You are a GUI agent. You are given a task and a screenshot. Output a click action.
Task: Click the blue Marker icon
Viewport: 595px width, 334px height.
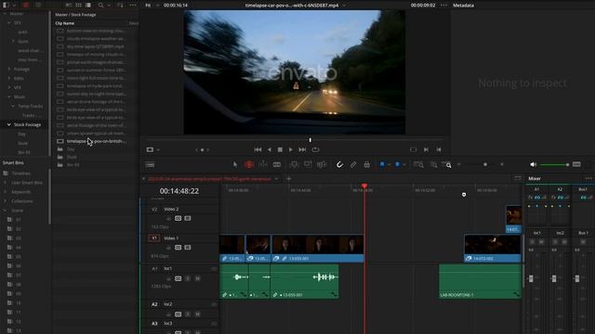tap(397, 164)
